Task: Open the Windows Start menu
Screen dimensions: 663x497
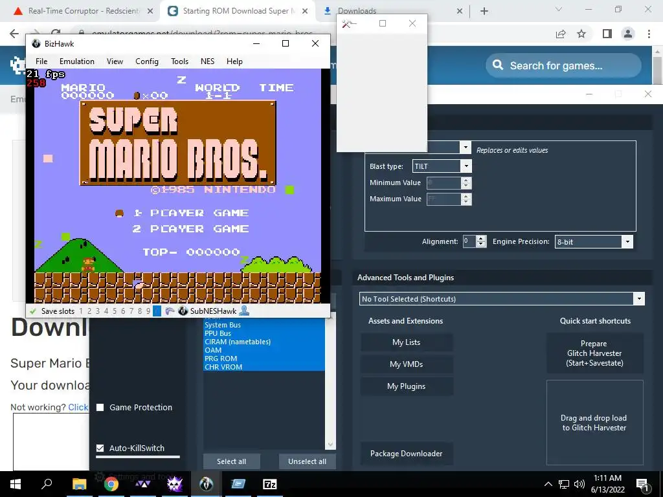Action: [x=16, y=484]
